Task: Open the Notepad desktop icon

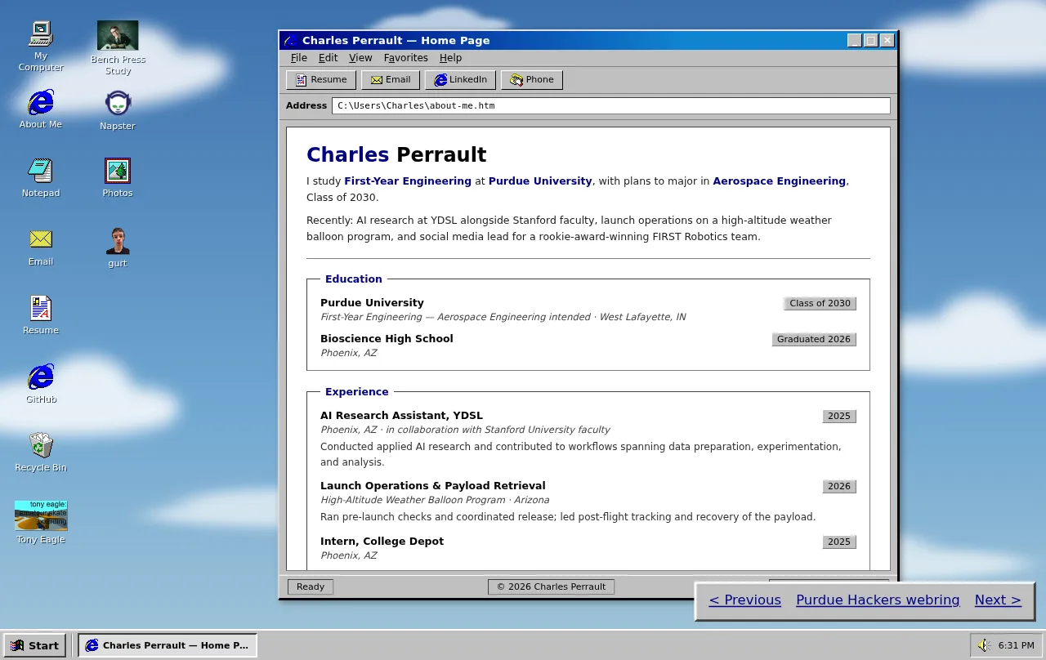Action: (41, 178)
